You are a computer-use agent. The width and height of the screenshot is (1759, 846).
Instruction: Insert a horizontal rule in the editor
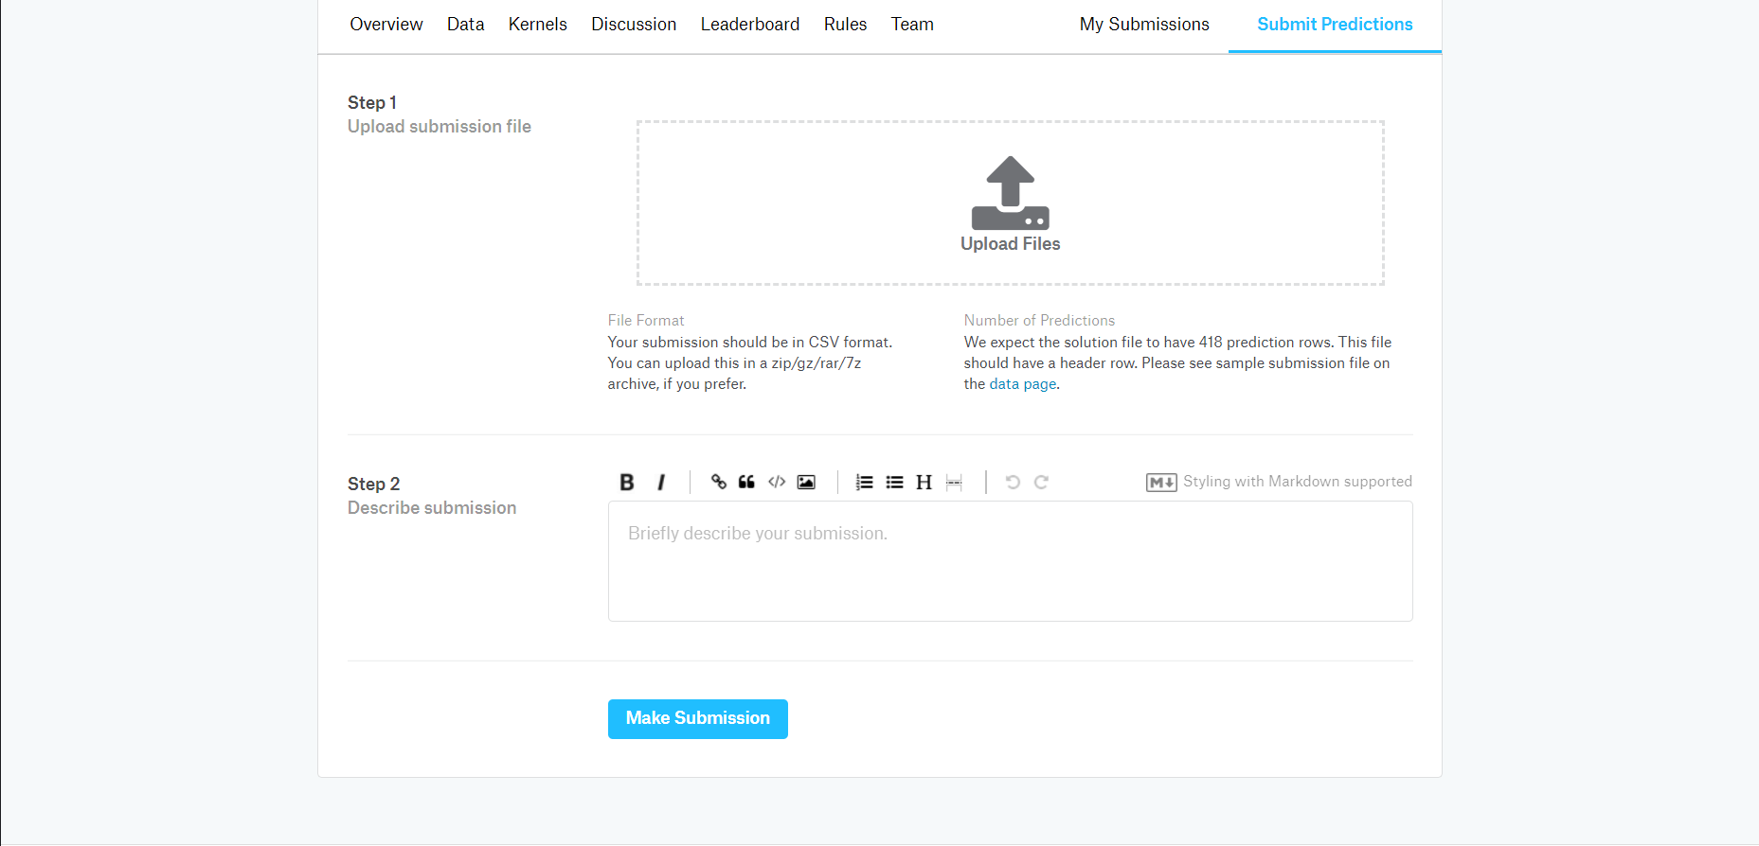(x=954, y=482)
